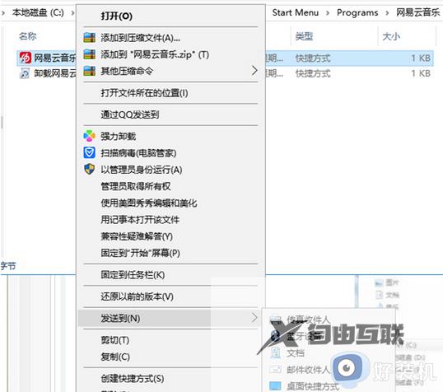
Task: Select 添加到 "网易云音乐.zip"(T) entry
Action: [155, 54]
